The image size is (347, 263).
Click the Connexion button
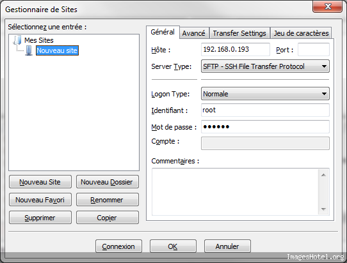click(x=118, y=246)
